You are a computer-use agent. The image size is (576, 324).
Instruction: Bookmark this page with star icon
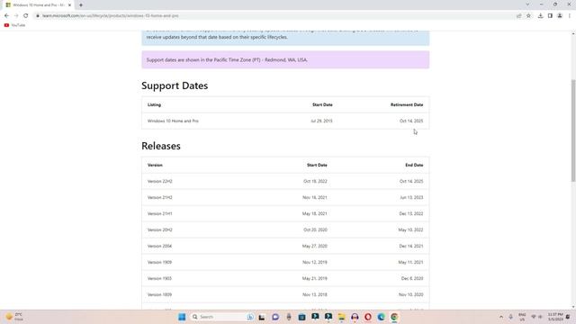[x=528, y=16]
